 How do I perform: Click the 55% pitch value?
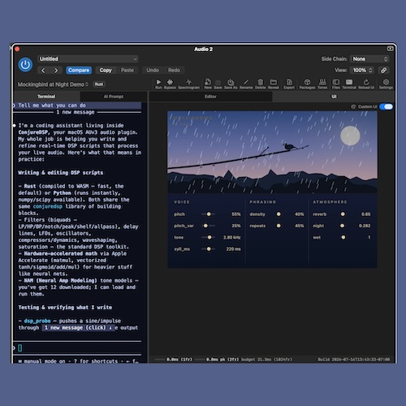pyautogui.click(x=236, y=214)
